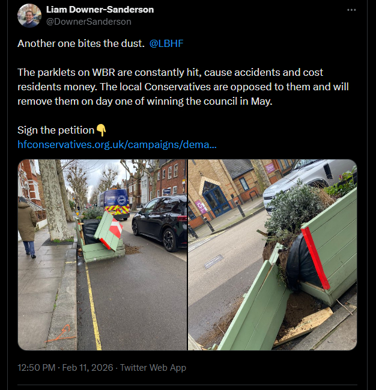Click the 12:50 PM timestamp

pos(37,367)
